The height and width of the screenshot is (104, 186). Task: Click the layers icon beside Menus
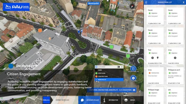pos(126,100)
